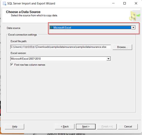The image size is (142, 135).
Task: Click the Help button
Action: 15,127
